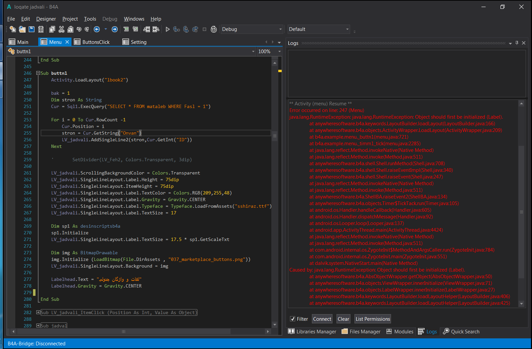
Task: Toggle the Filter checkbox in Logs
Action: (293, 319)
